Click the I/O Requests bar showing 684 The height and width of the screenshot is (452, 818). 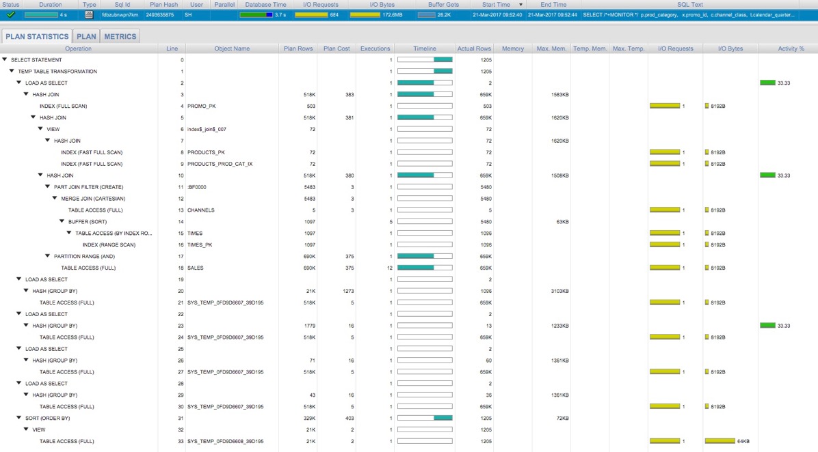[x=313, y=13]
